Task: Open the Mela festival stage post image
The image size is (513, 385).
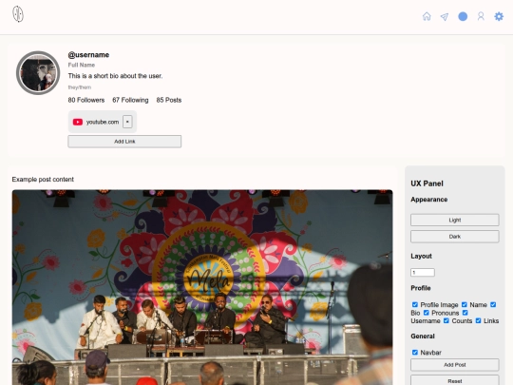Action: [202, 287]
